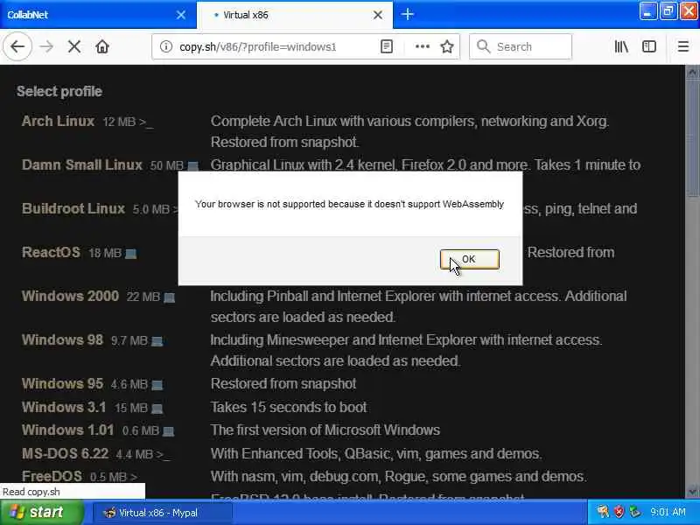This screenshot has width=700, height=525.
Task: Click the monitor icon next to Windows 3.1
Action: [x=157, y=409]
